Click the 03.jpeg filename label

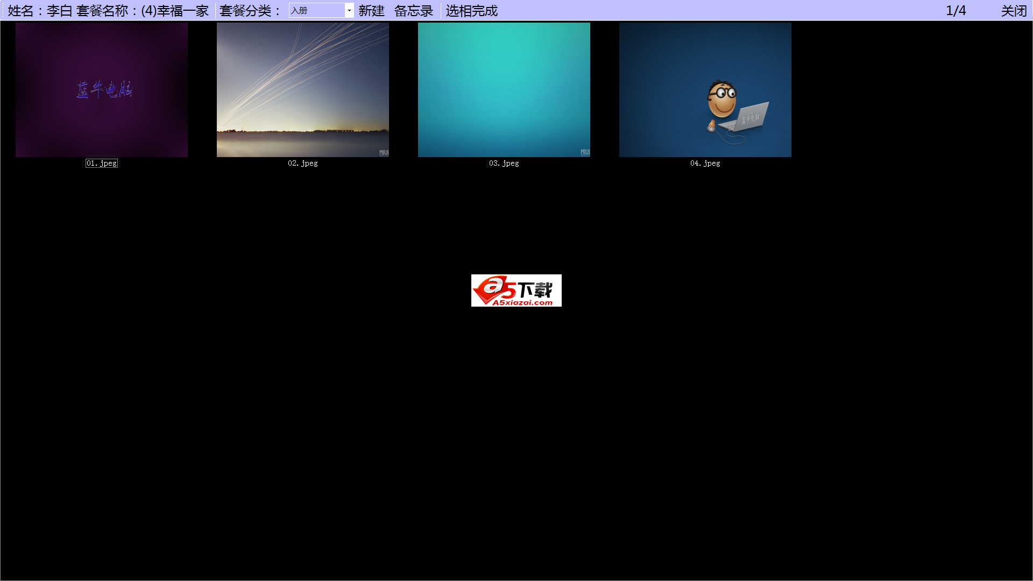tap(504, 163)
